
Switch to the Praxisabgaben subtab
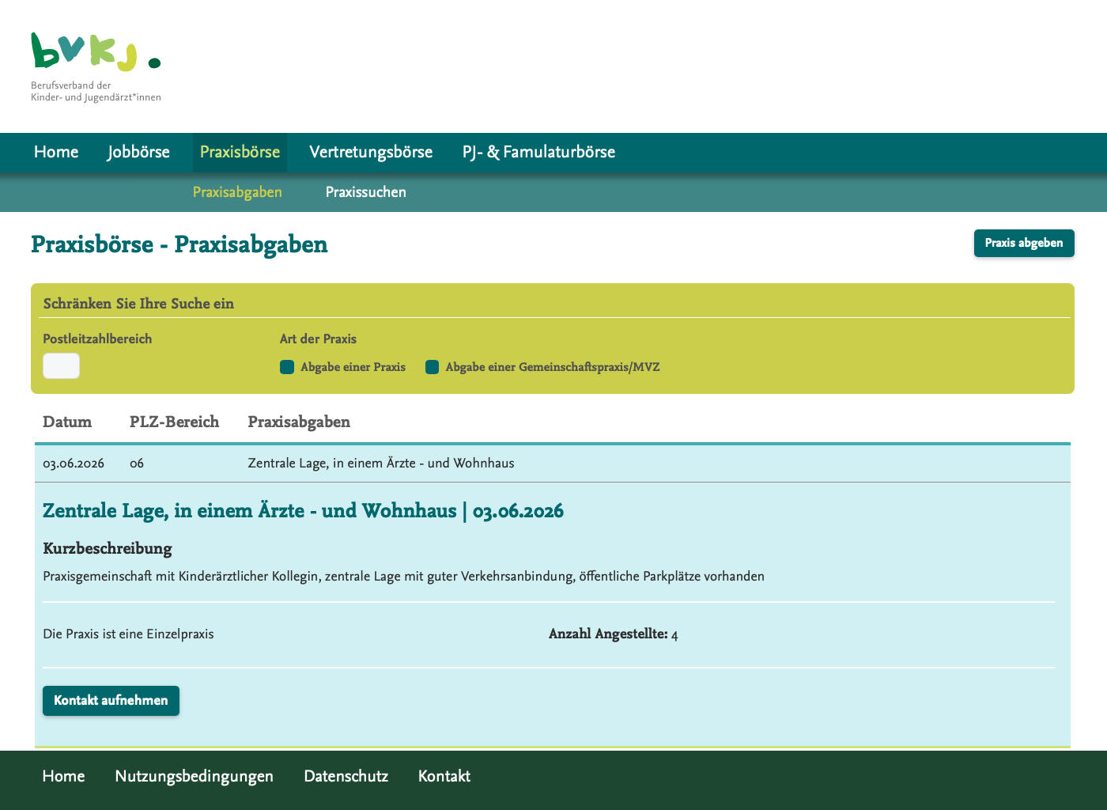tap(237, 192)
